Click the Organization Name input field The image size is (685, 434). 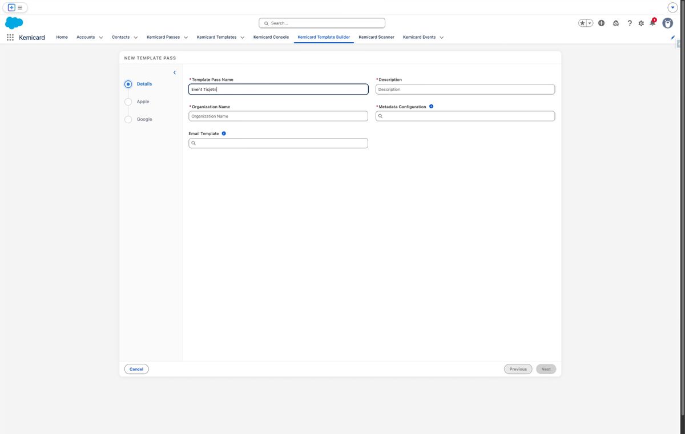(278, 116)
